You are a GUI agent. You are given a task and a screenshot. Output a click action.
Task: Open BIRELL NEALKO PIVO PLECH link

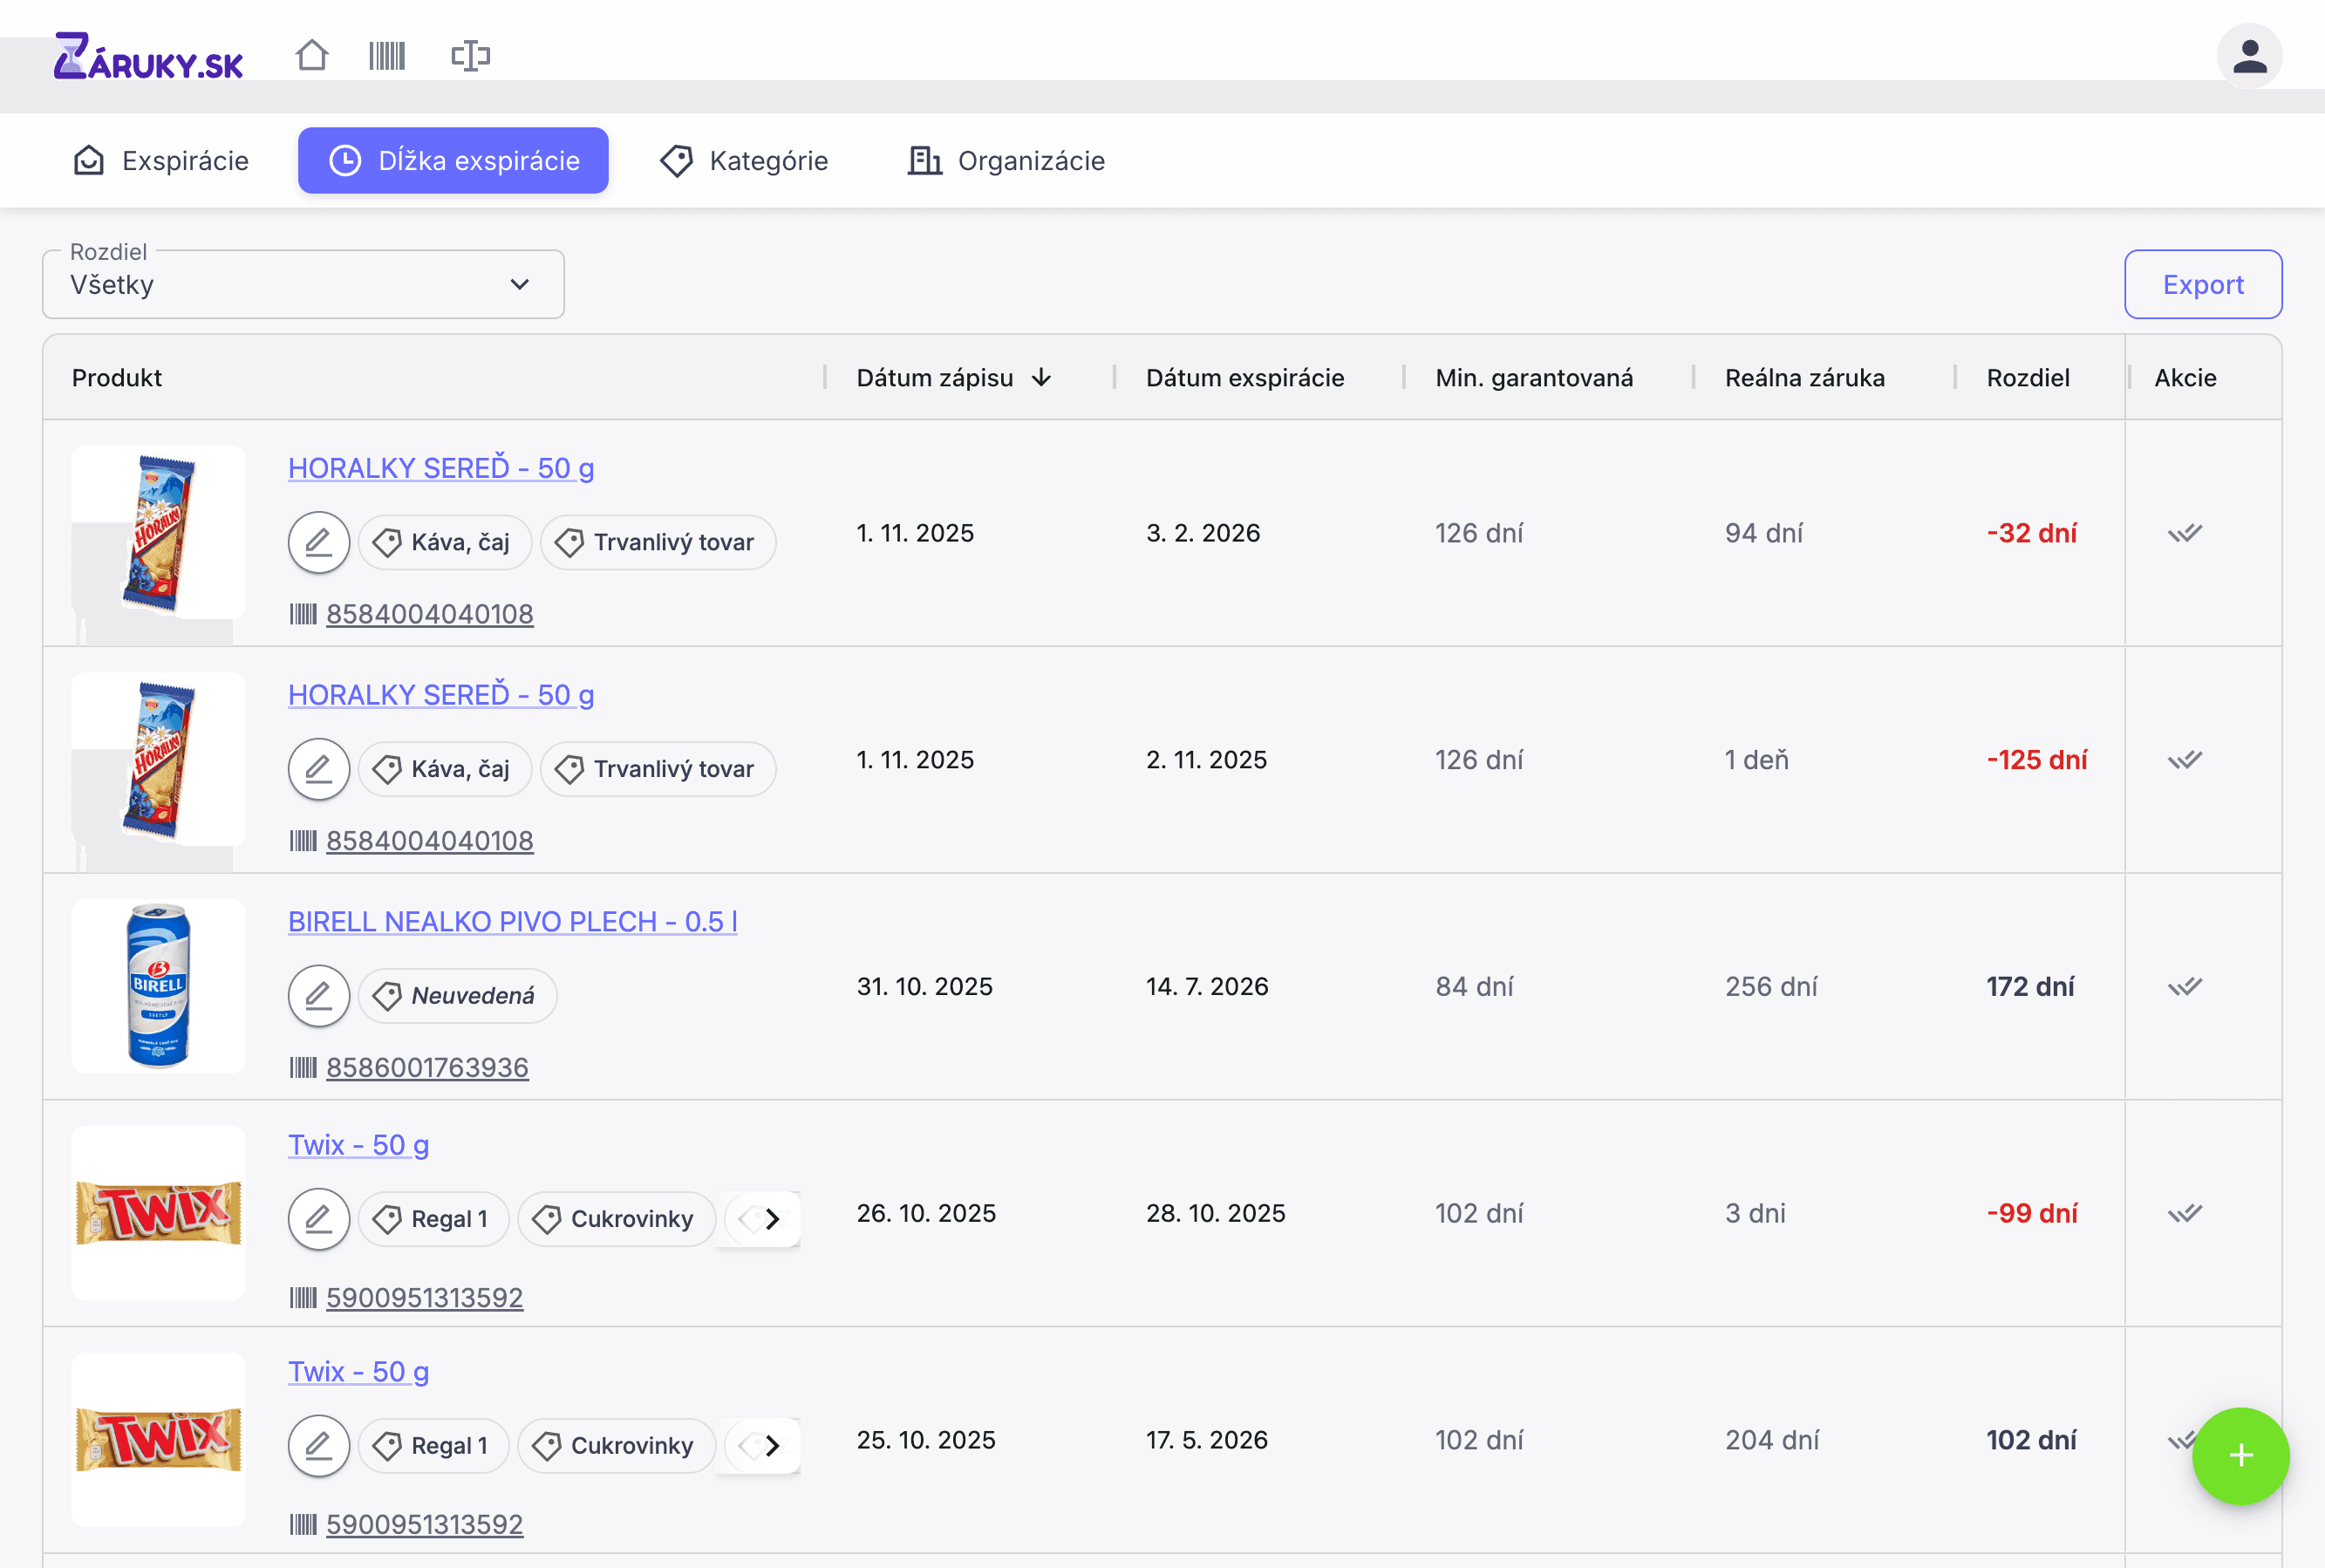(512, 922)
